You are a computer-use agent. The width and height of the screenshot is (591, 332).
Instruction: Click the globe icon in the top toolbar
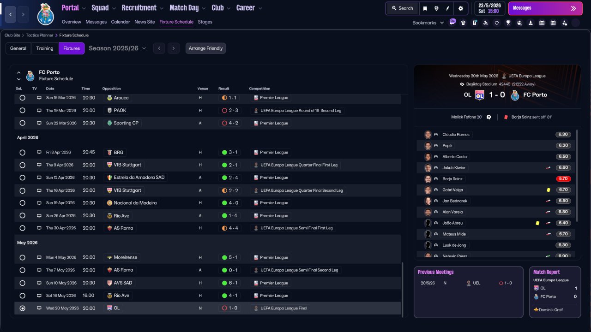coord(436,8)
